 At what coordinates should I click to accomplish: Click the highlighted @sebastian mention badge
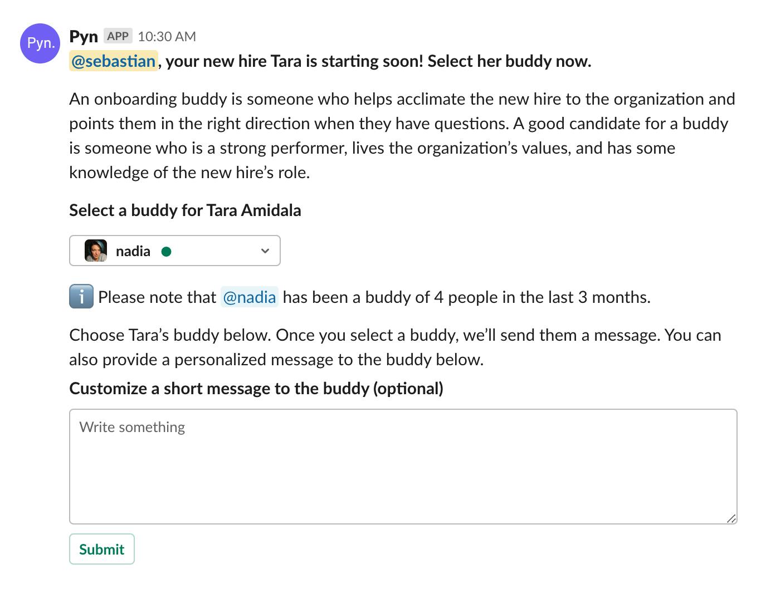click(113, 61)
